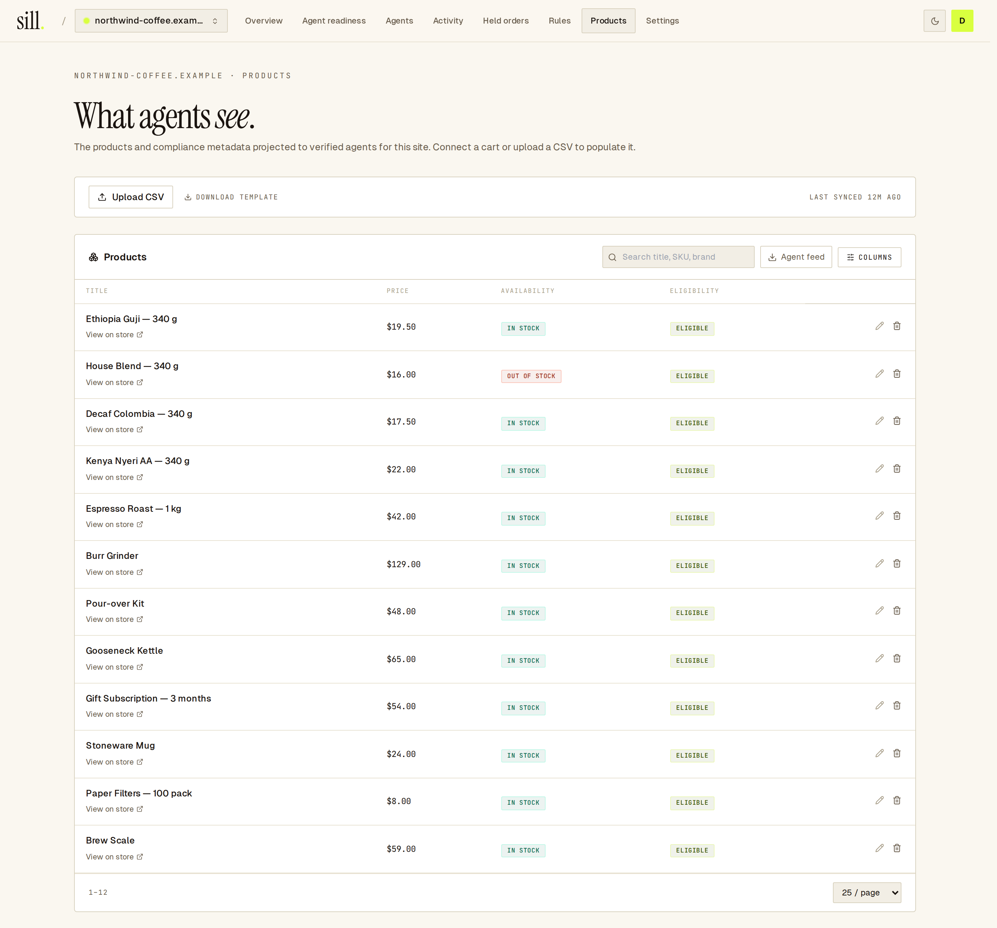Click the Out of Stock badge
This screenshot has width=997, height=928.
tap(531, 376)
